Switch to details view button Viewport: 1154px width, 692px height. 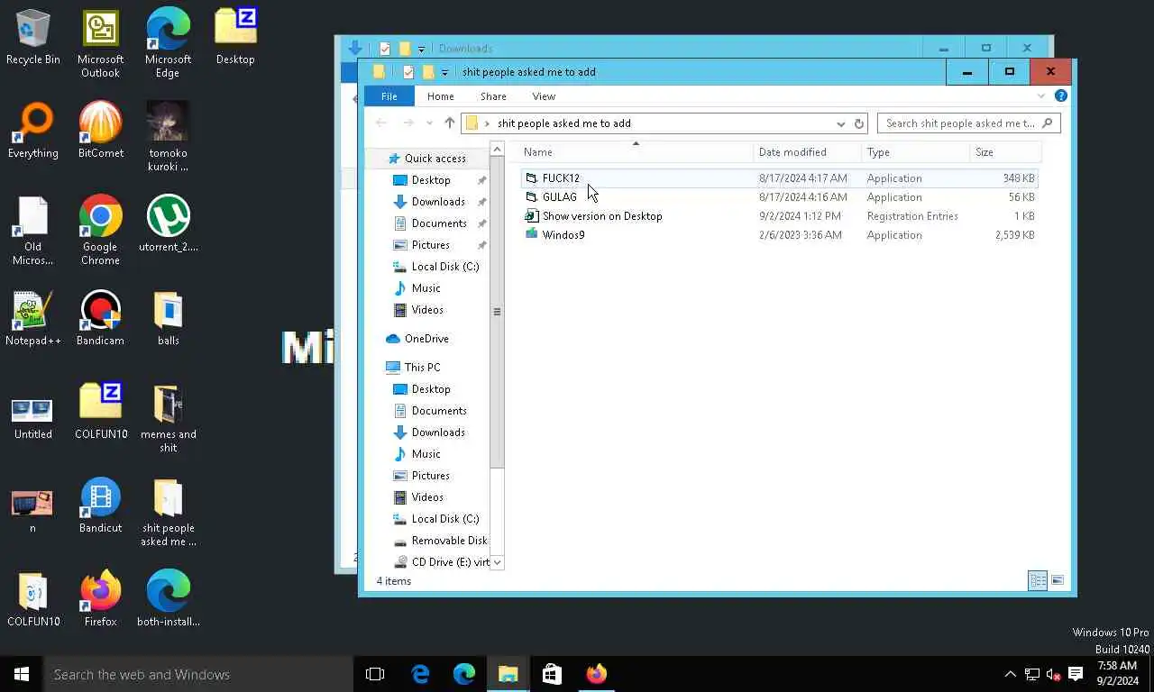pos(1038,581)
